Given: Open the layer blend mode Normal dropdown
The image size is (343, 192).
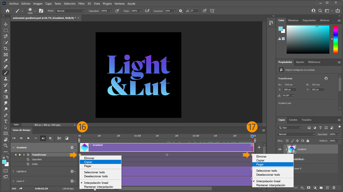Looking at the screenshot, I should pos(296,134).
